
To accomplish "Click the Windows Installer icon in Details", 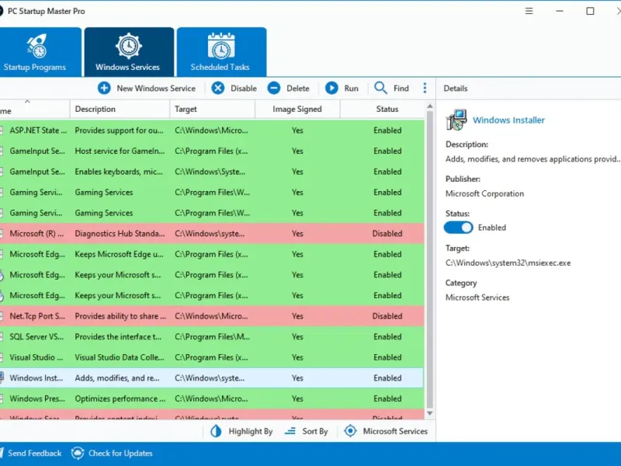I will click(x=456, y=120).
